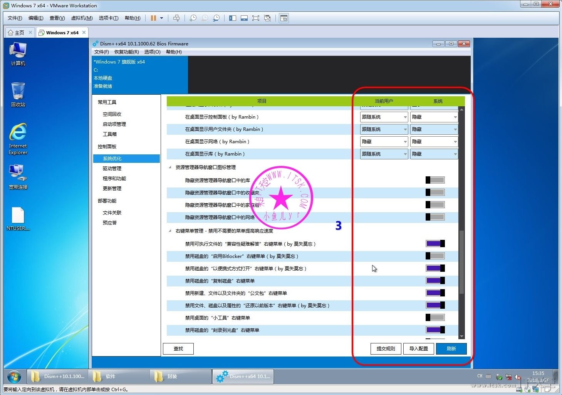562x395 pixels.
Task: Disable the "启用Bitlocker" right-click menu toggle
Action: pos(435,256)
